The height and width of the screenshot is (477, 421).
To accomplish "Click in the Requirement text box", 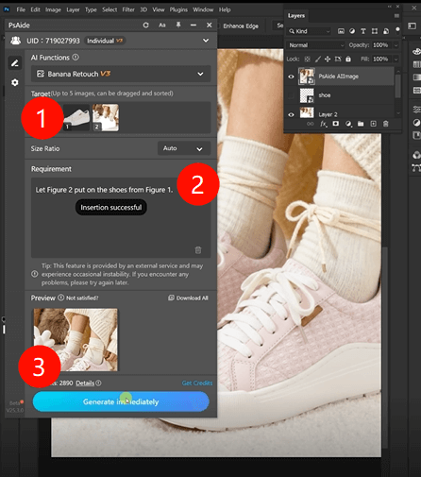I will coord(121,217).
